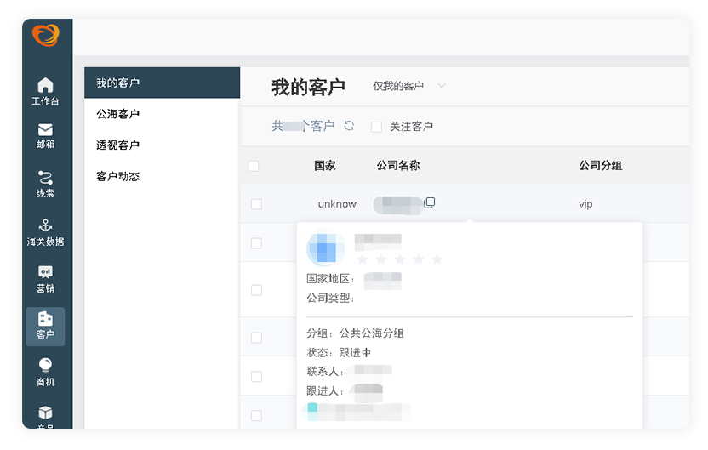Expand the 仅我的客户 dropdown
This screenshot has width=708, height=450.
409,86
